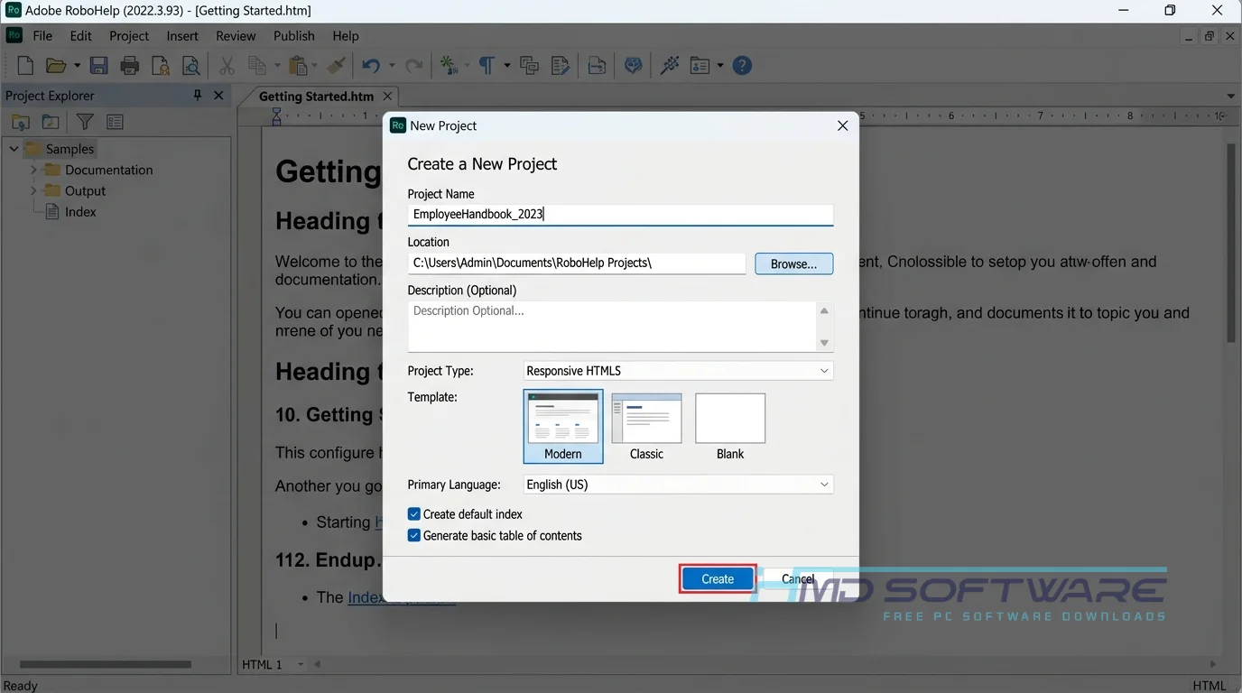Click the Print toolbar icon
This screenshot has height=693, width=1242.
point(130,66)
